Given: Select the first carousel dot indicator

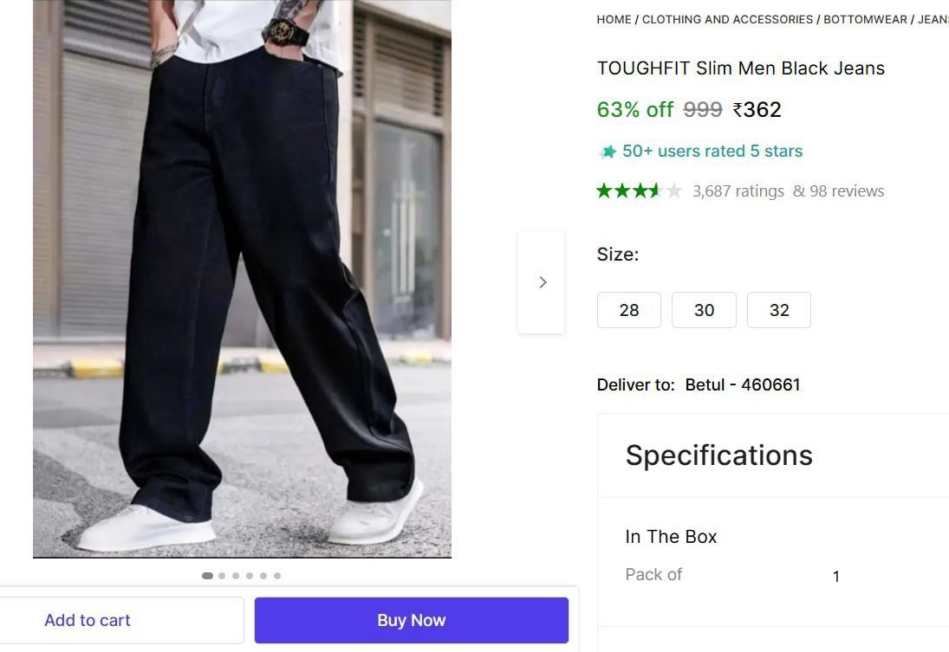Looking at the screenshot, I should tap(207, 576).
